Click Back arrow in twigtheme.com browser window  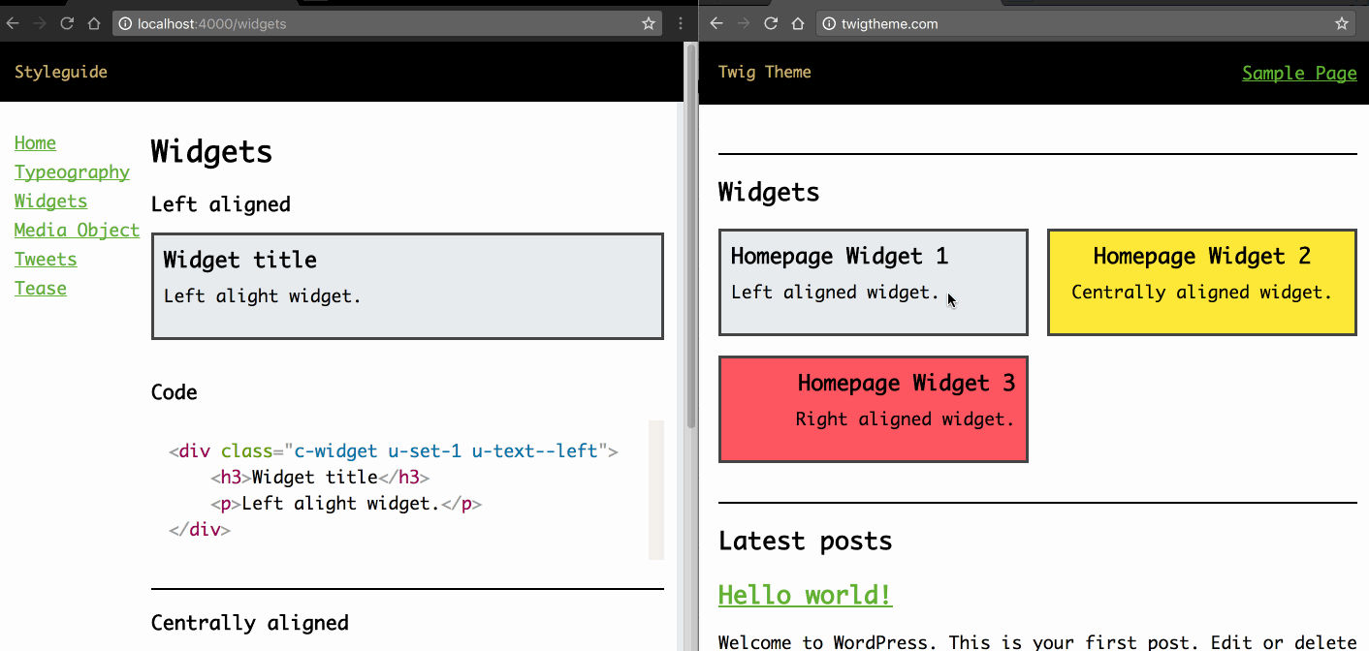pos(716,23)
